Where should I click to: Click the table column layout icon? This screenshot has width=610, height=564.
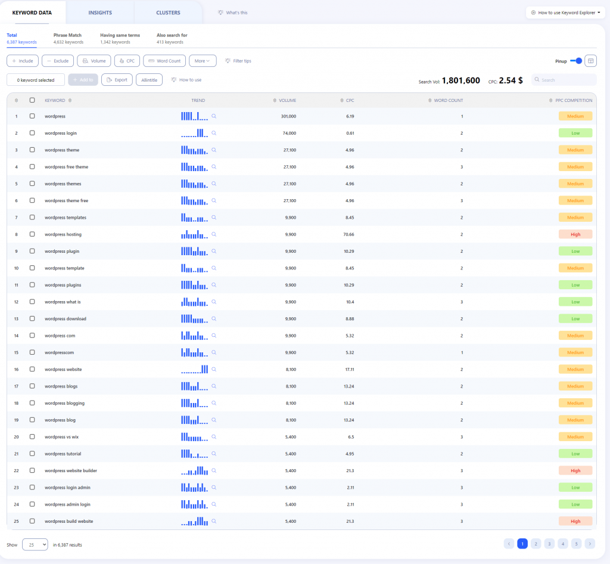[x=590, y=61]
